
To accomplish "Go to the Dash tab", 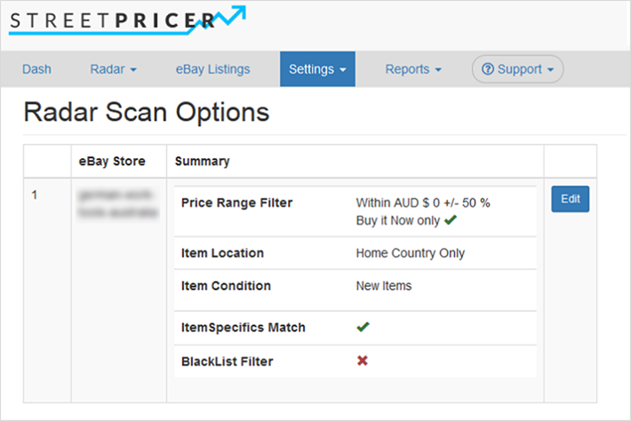I will [x=36, y=69].
